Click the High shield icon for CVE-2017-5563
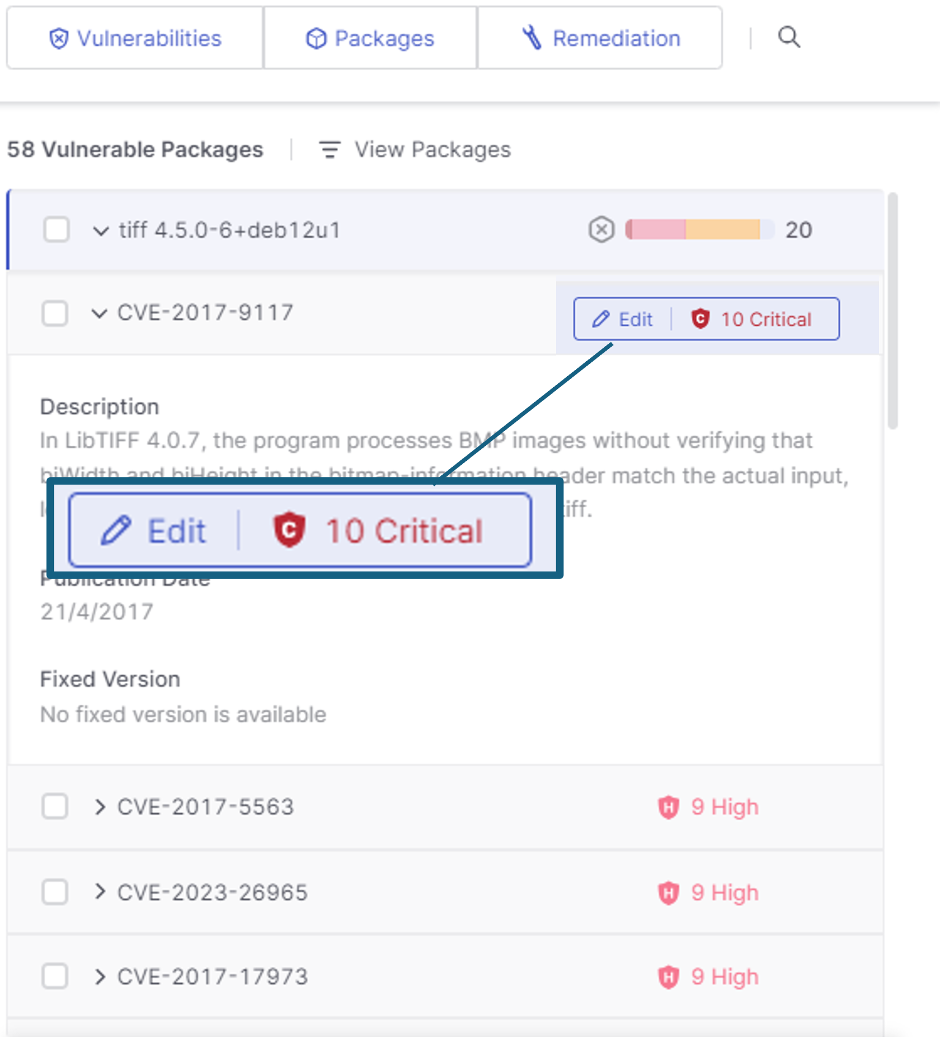 coord(668,807)
